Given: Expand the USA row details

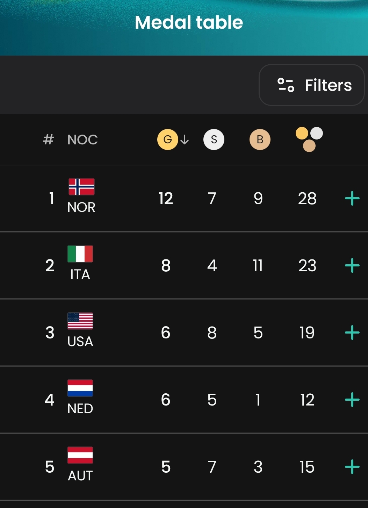Looking at the screenshot, I should (x=352, y=333).
